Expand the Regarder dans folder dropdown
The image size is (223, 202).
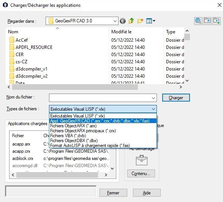pos(115,21)
